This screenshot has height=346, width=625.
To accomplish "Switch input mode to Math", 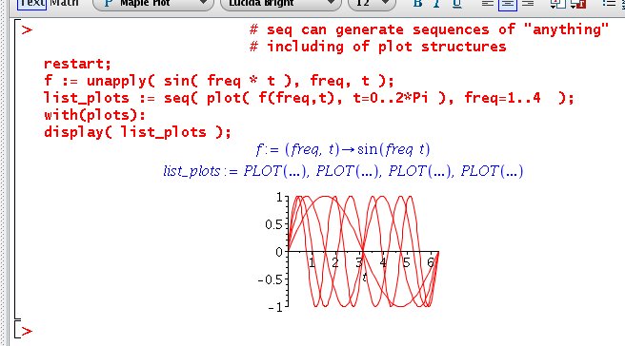I will click(x=64, y=4).
